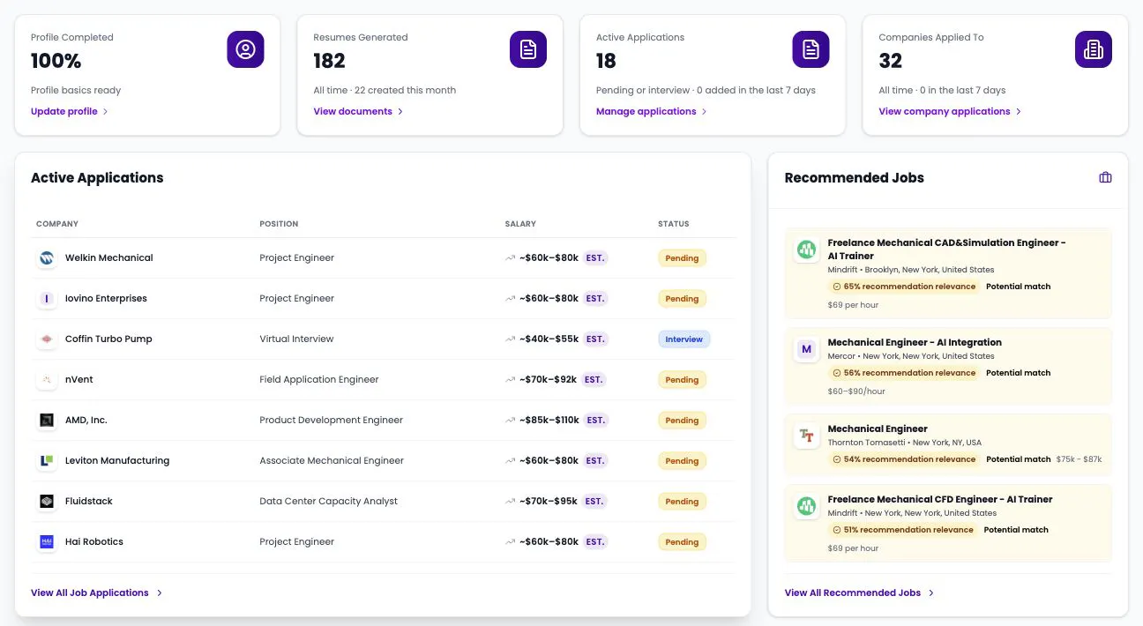The image size is (1143, 626).
Task: Click the Companies Applied To building icon
Action: click(x=1094, y=49)
